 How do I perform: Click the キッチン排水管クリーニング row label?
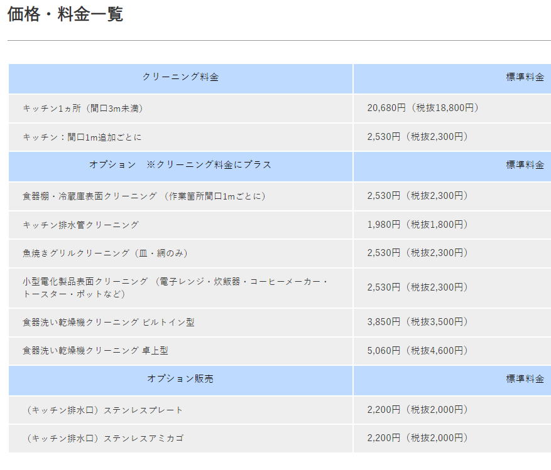tap(81, 225)
